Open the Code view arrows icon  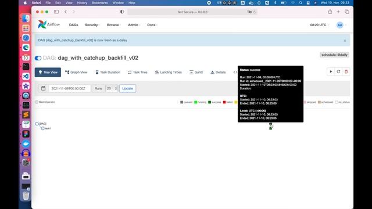coord(235,72)
